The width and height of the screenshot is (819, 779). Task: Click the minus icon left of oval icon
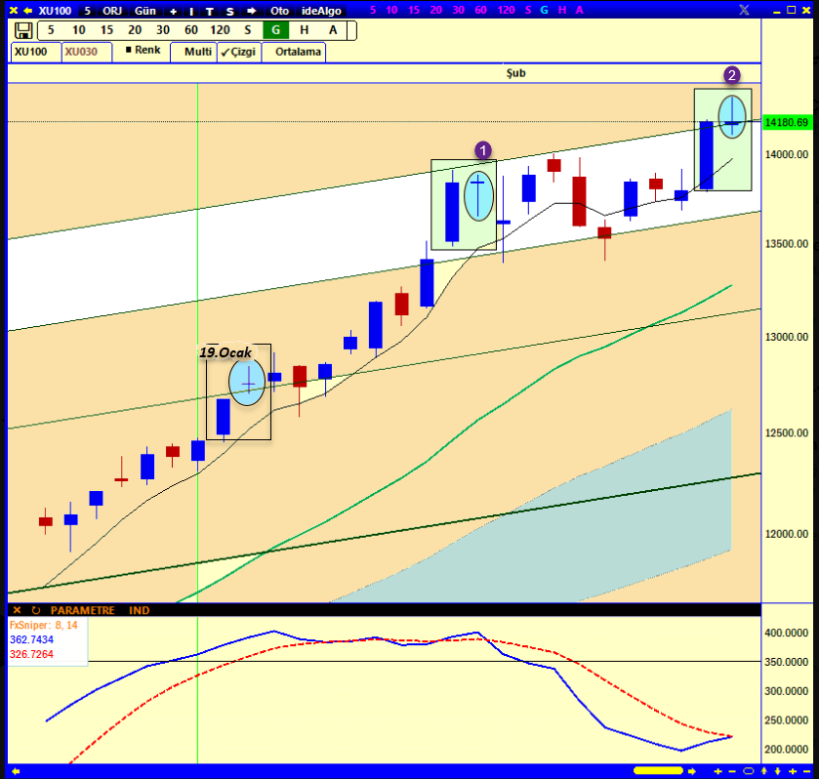coord(732,771)
